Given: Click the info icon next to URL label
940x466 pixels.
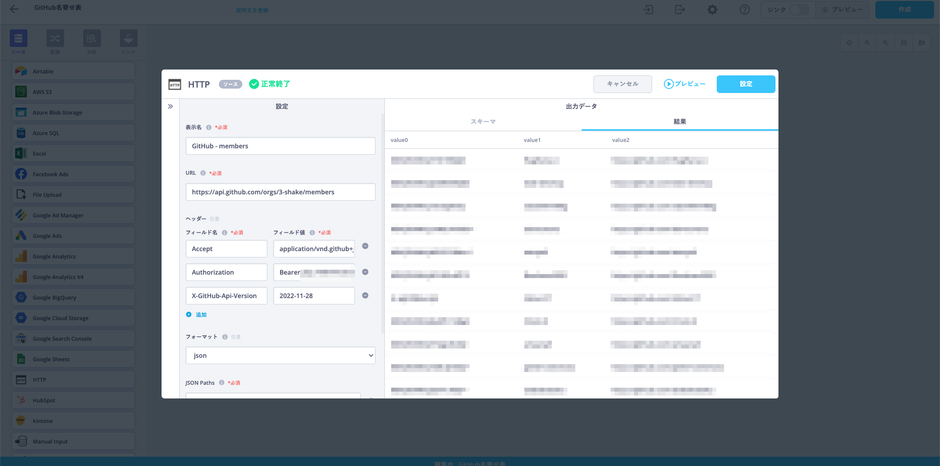Looking at the screenshot, I should [203, 173].
